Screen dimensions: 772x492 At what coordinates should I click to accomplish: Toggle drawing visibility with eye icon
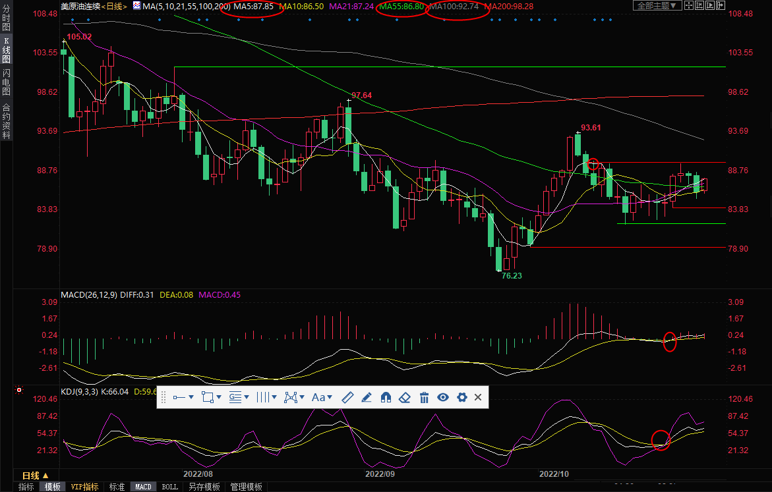pyautogui.click(x=443, y=397)
